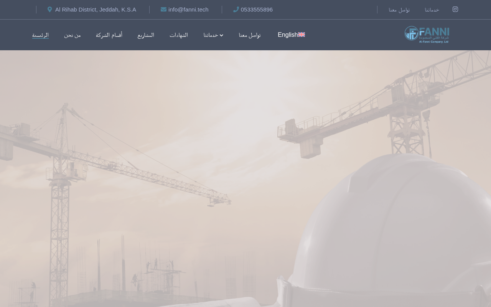Open the من نحن page
Image resolution: width=491 pixels, height=307 pixels.
click(x=72, y=35)
